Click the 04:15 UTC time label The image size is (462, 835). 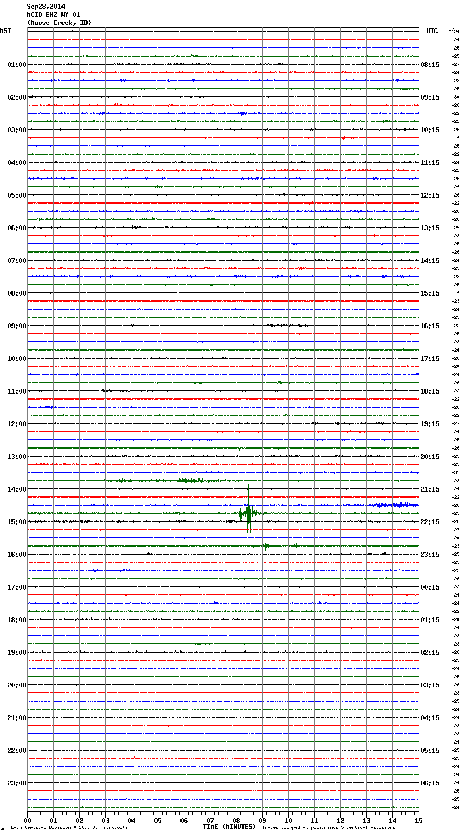point(430,718)
